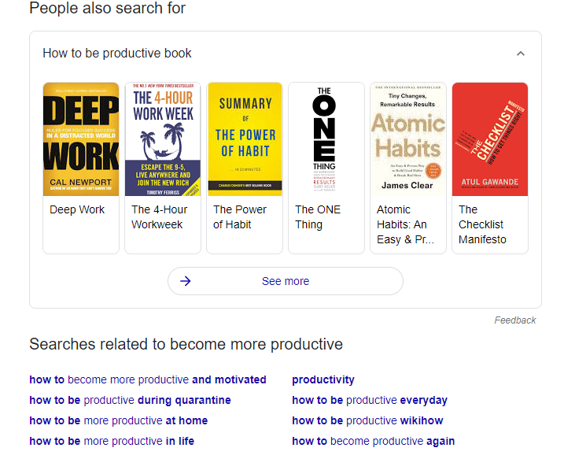575x470 pixels.
Task: Open The Checklist Manifesto red cover
Action: 490,139
